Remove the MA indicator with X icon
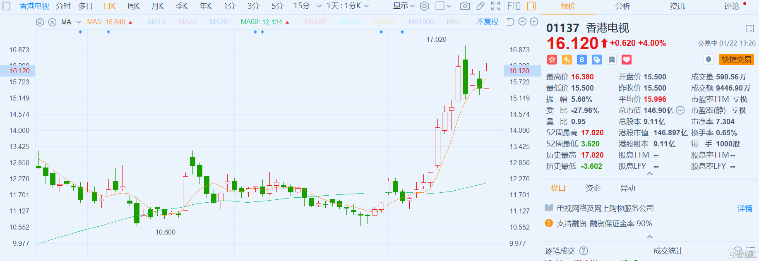The width and height of the screenshot is (759, 261). [52, 22]
